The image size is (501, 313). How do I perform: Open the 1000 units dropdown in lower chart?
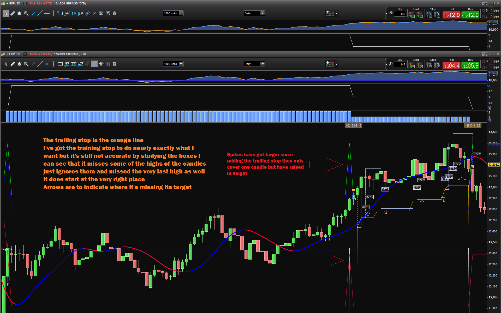tap(181, 64)
